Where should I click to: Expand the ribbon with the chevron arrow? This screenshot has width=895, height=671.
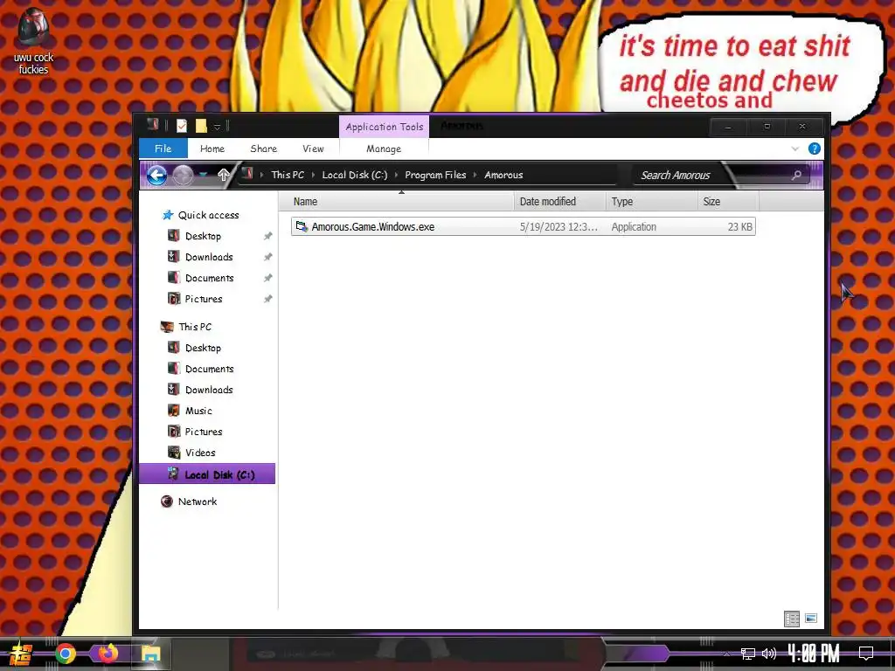tap(795, 149)
